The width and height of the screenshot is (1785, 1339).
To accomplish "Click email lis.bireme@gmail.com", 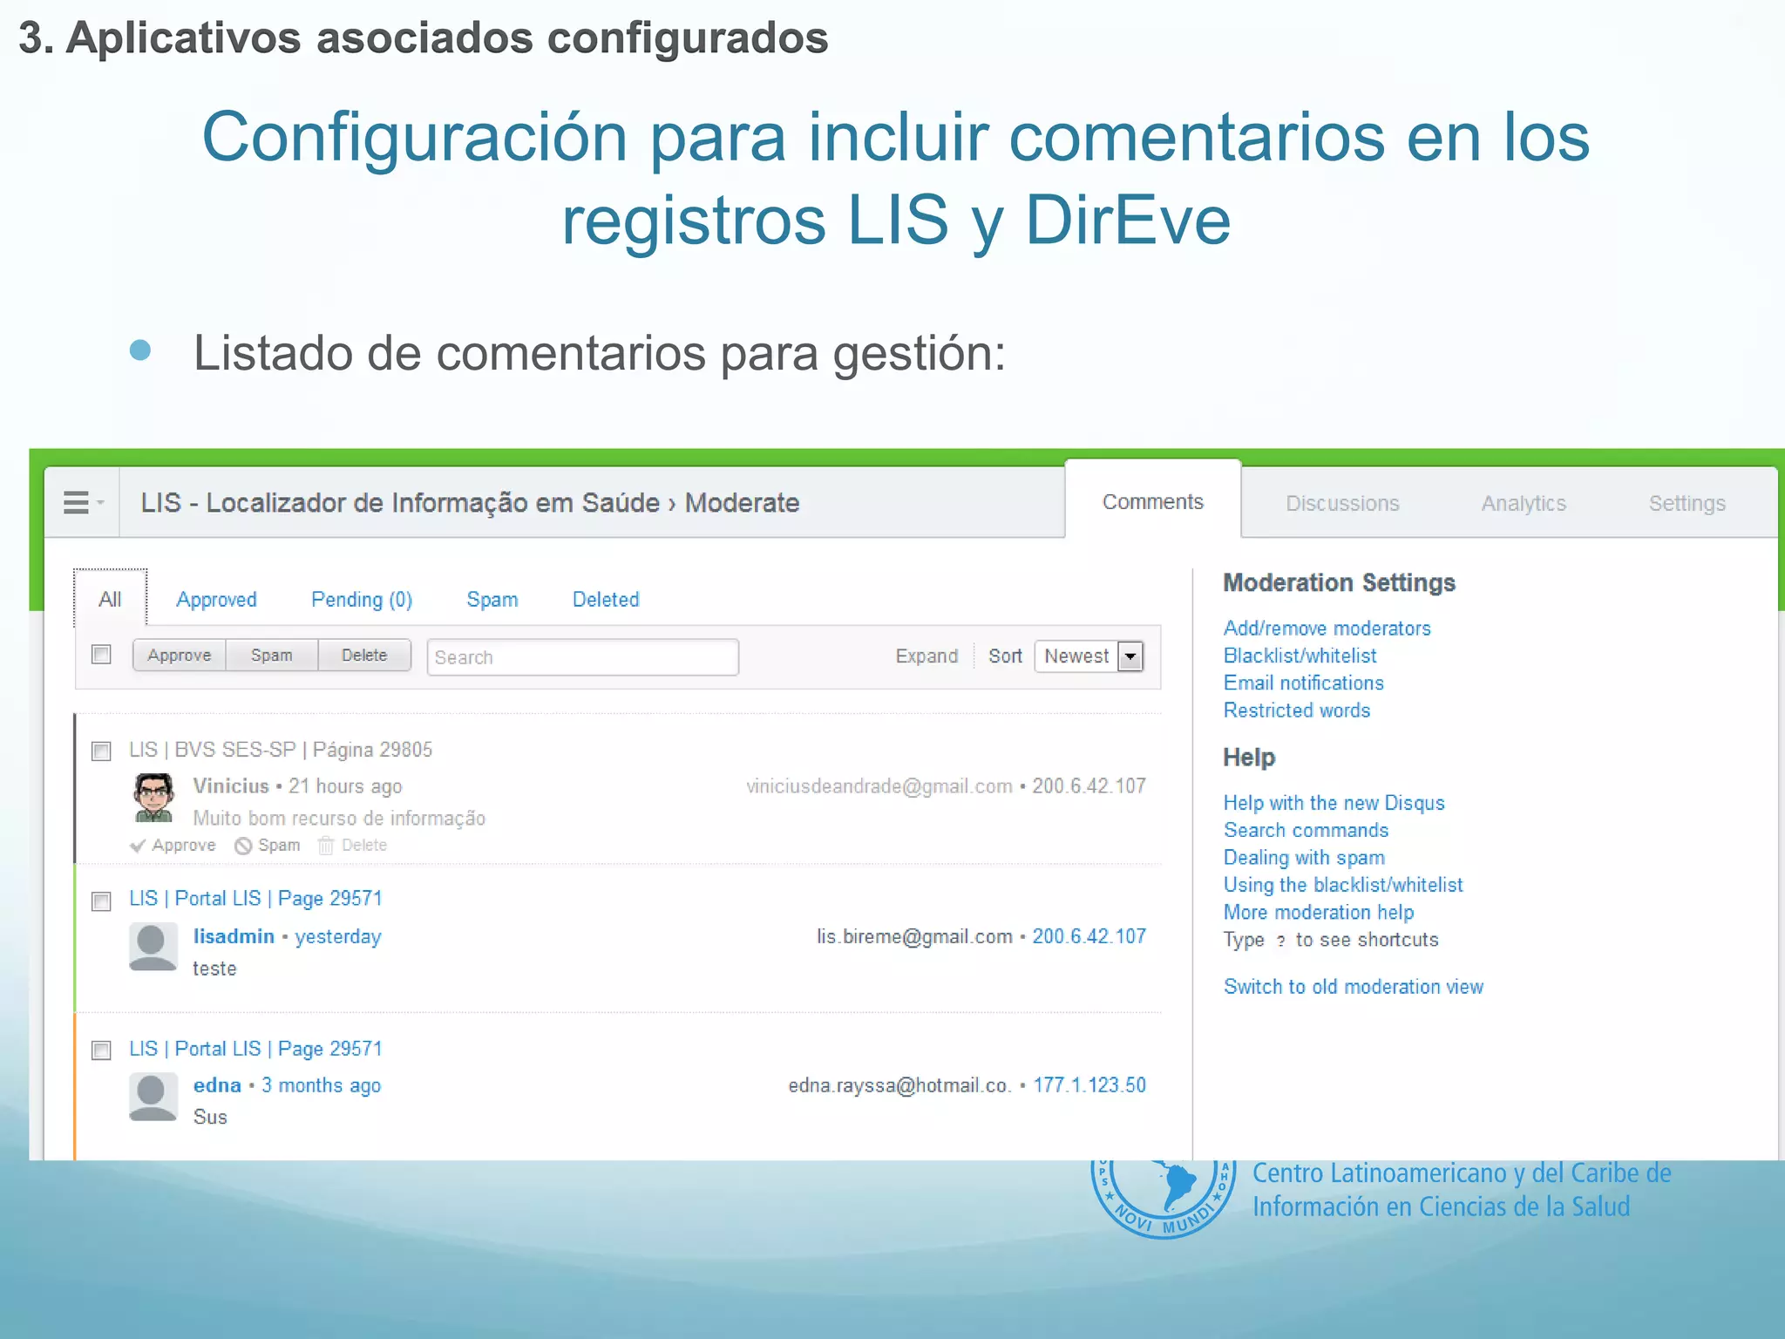I will pos(914,936).
